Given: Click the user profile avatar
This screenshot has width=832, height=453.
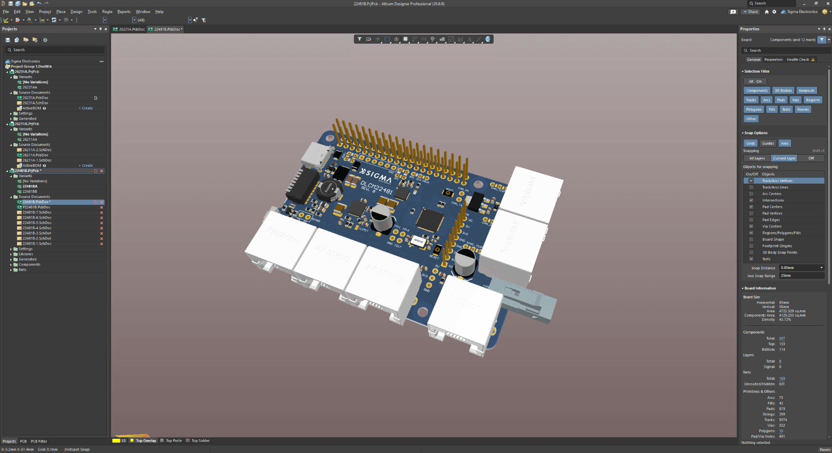Looking at the screenshot, I should [x=825, y=12].
